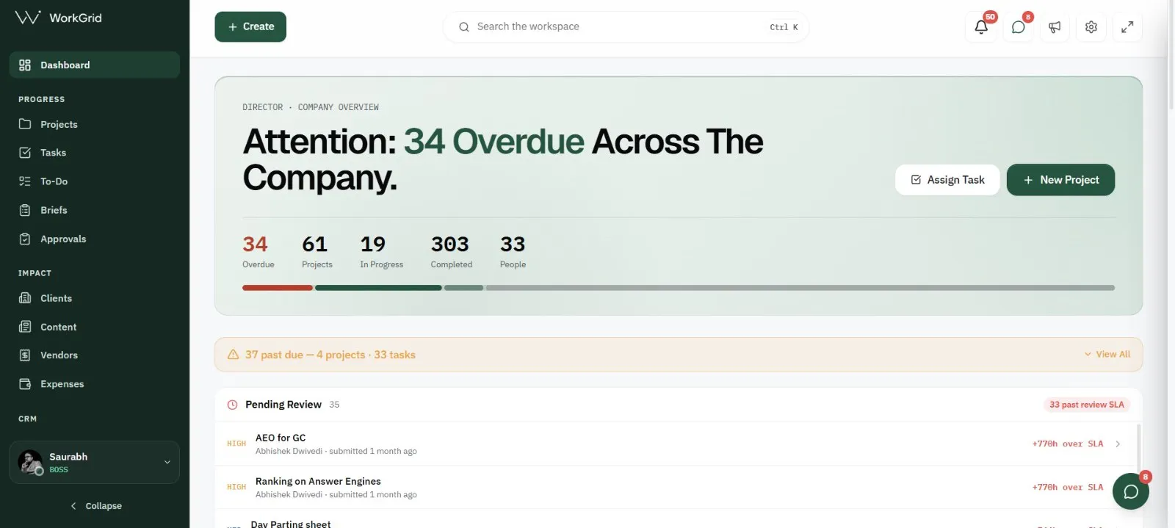This screenshot has height=528, width=1175.
Task: Click the 61 Projects stat
Action: tap(317, 251)
